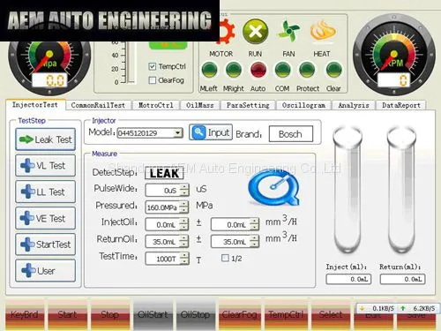Image resolution: width=441 pixels, height=331 pixels.
Task: Adjust the ReturnOil tolerance spinner
Action: 255,241
